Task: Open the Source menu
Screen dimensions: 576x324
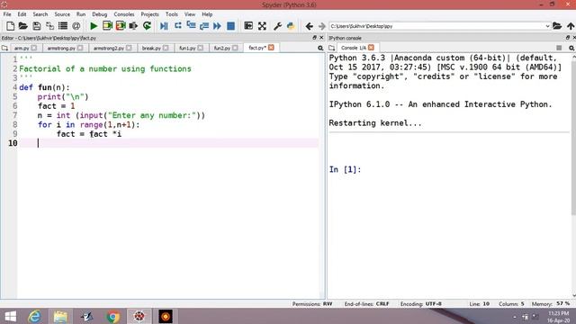Action: point(62,14)
